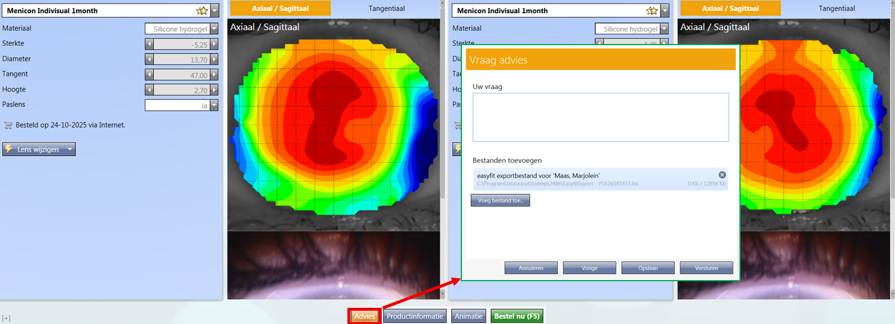The width and height of the screenshot is (895, 324).
Task: Click the favorite star in the left lens selector
Action: [202, 11]
